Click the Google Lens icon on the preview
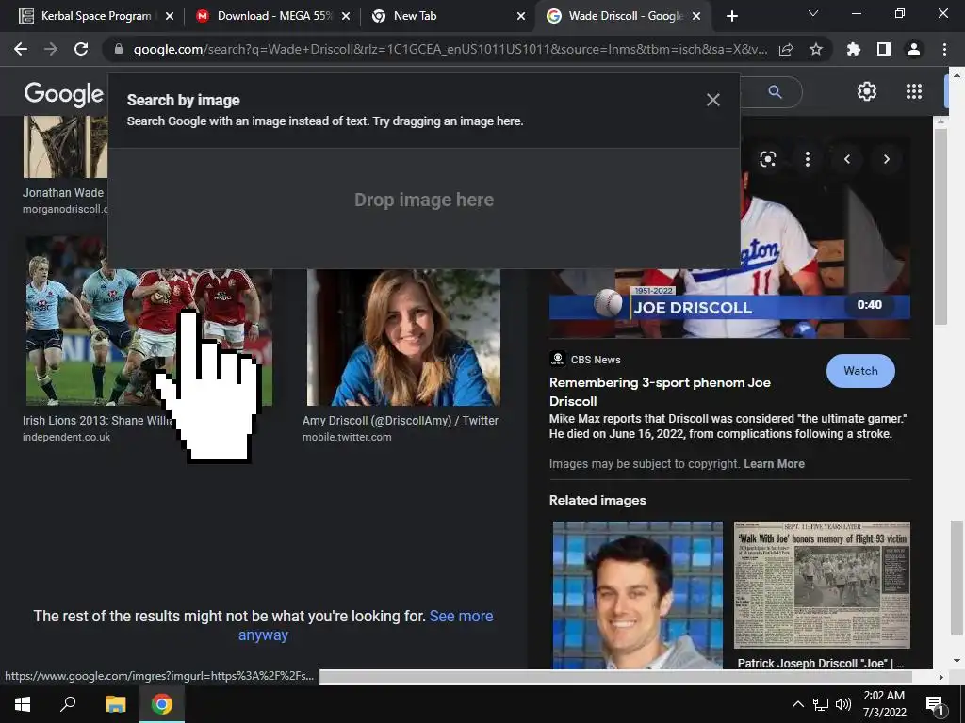This screenshot has width=965, height=723. (x=767, y=159)
